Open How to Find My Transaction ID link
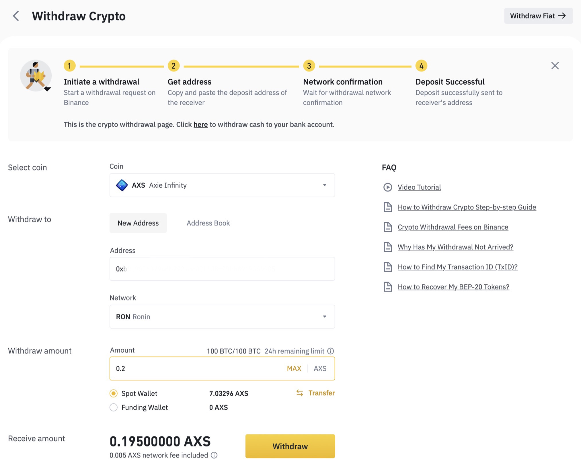This screenshot has width=581, height=468. point(457,267)
